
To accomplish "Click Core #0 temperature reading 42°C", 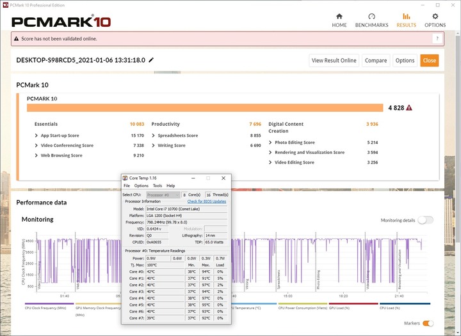I will [x=165, y=271].
